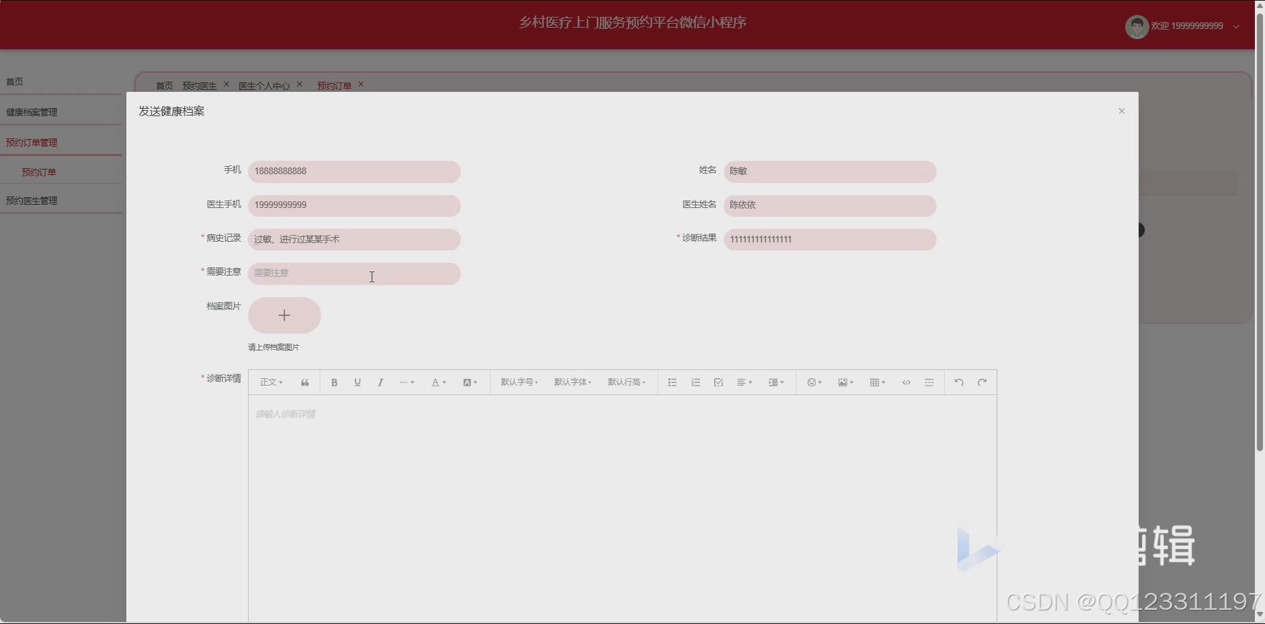The height and width of the screenshot is (624, 1265).
Task: Insert a todo checkbox list
Action: (x=718, y=382)
